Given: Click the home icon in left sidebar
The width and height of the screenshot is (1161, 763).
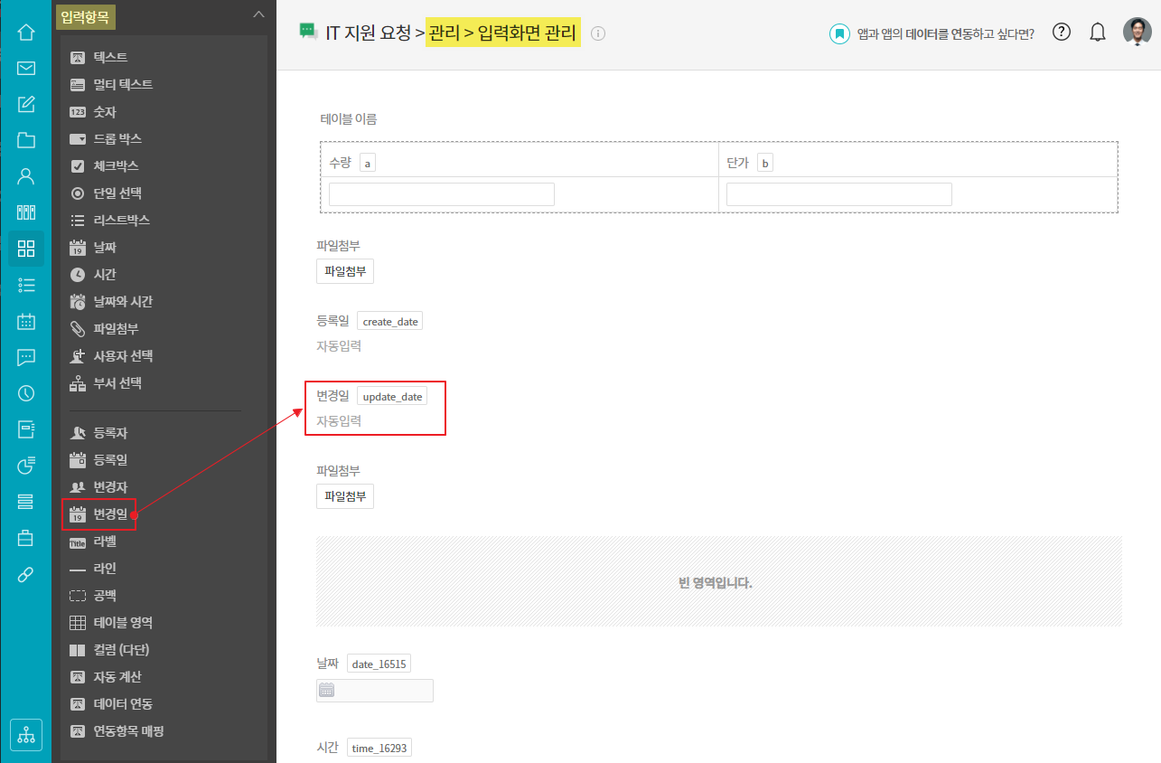Looking at the screenshot, I should pyautogui.click(x=26, y=33).
